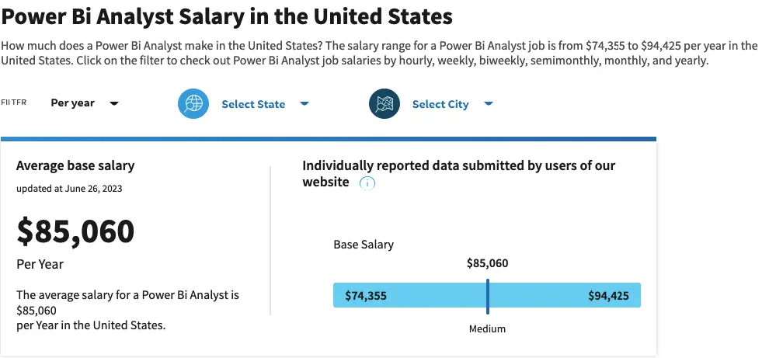
Task: Select the Per year filter text
Action: [x=72, y=103]
